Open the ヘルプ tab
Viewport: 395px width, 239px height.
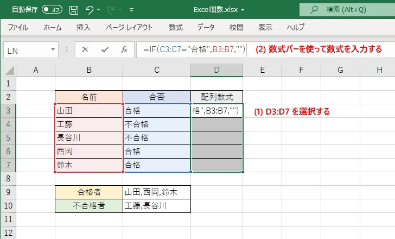(x=296, y=27)
